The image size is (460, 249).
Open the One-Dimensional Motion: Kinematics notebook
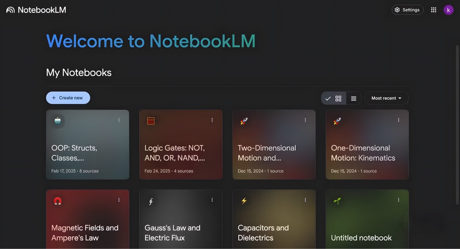click(x=367, y=149)
